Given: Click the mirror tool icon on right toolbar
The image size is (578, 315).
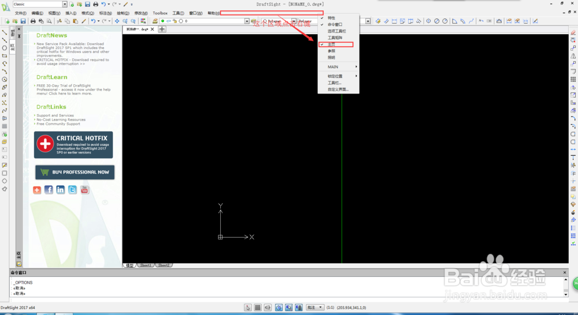Looking at the screenshot, I should [x=573, y=56].
